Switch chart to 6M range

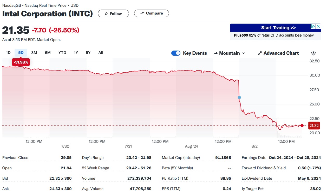coord(48,53)
